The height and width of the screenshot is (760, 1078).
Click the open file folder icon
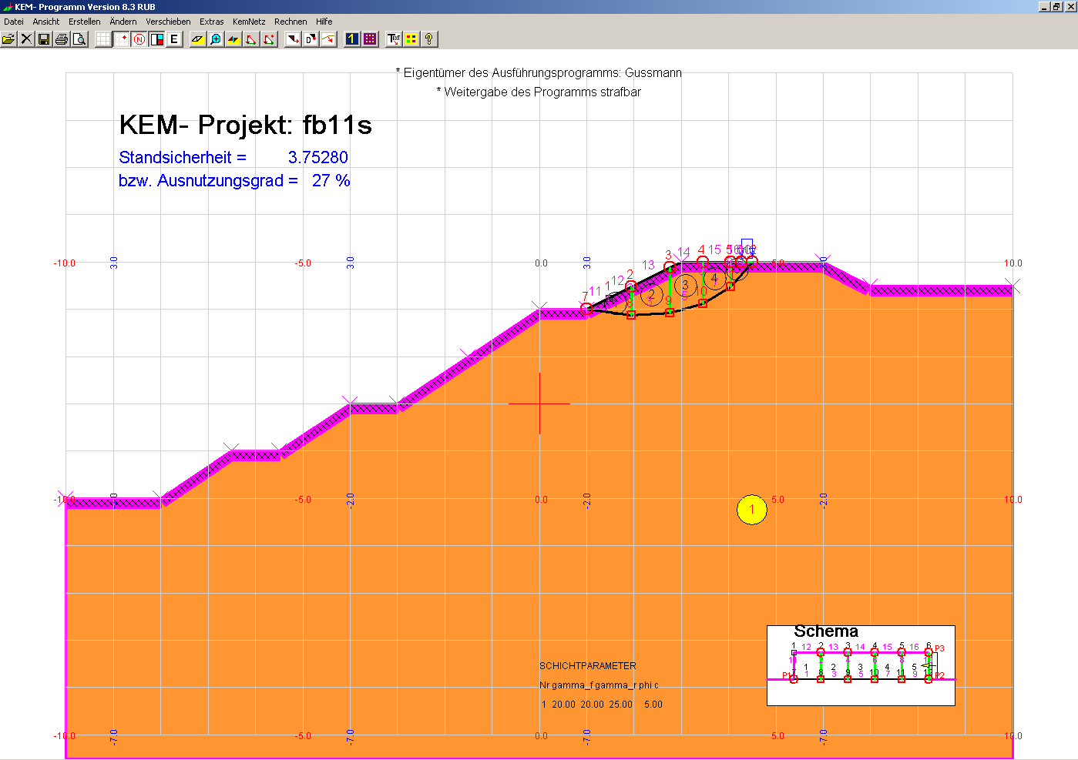[8, 39]
